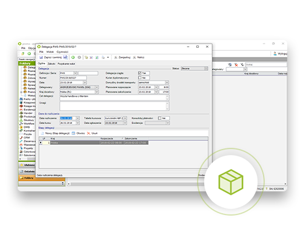Image resolution: width=303 pixels, height=232 pixels.
Task: Click the 'Wyloguj' user icon in main window
Action: coord(275,53)
